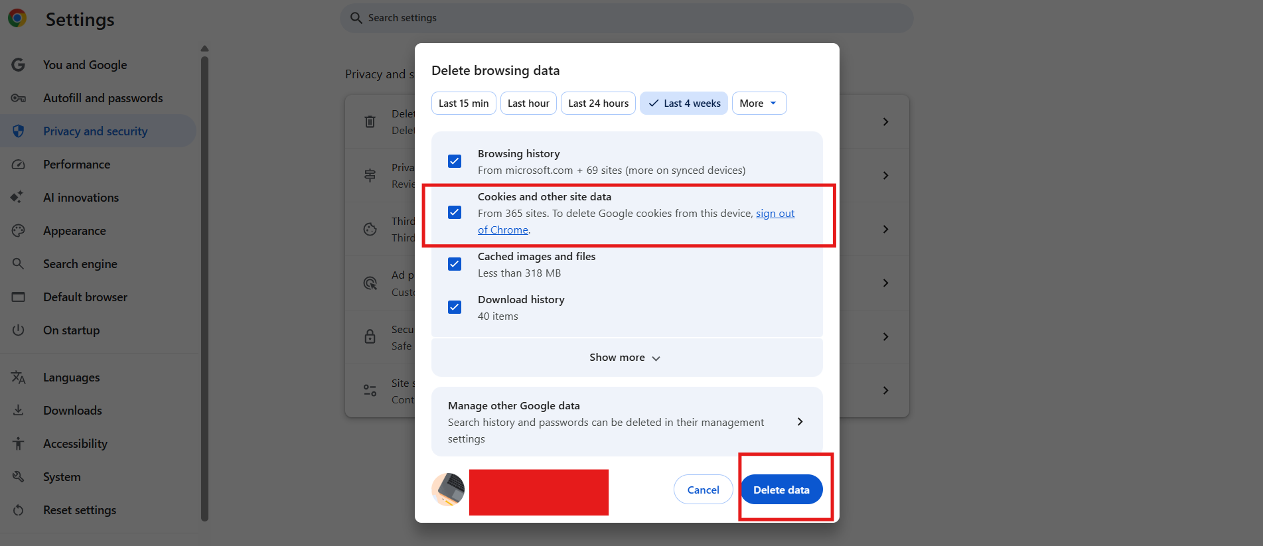Click the Privacy and security shield icon
Viewport: 1263px width, 546px height.
pos(19,131)
